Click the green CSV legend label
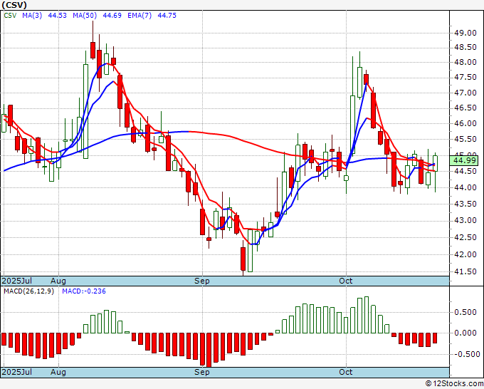Screen dimensions: 484x389 (x=10, y=15)
